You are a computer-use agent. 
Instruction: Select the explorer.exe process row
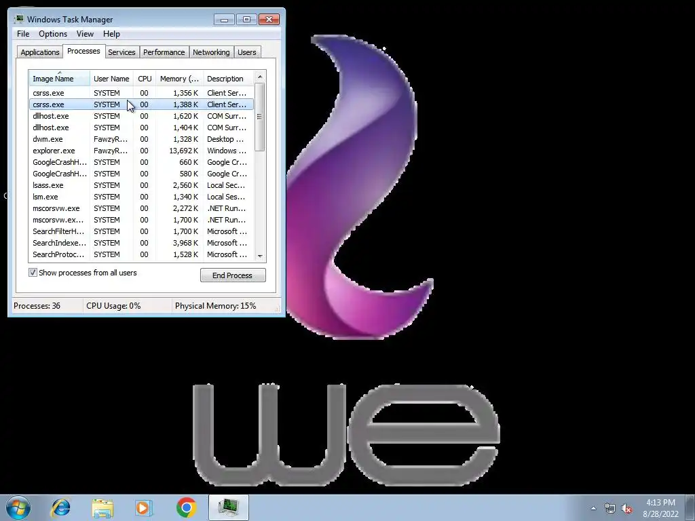[x=141, y=151]
